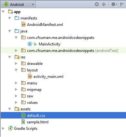Select the drawable label
The height and width of the screenshot is (137, 126).
(35, 64)
